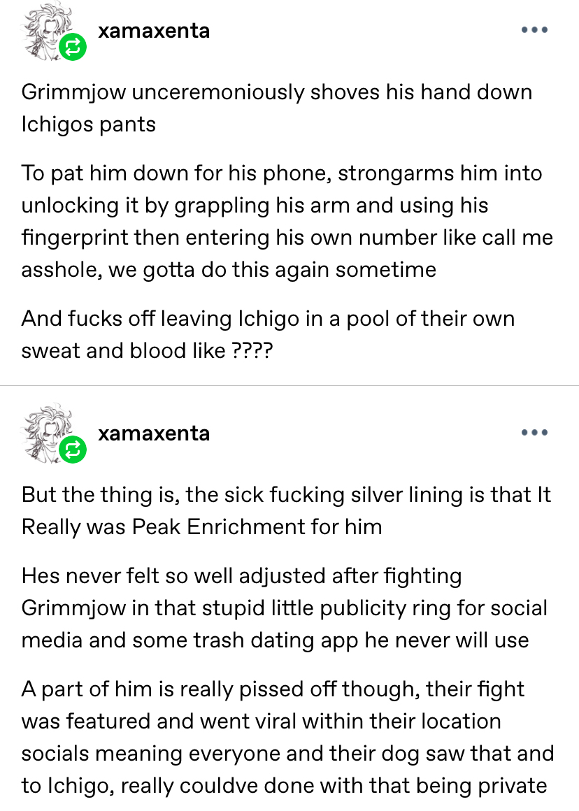The width and height of the screenshot is (579, 811).
Task: Click the paragraph starting "But the thing is"
Action: point(287,510)
